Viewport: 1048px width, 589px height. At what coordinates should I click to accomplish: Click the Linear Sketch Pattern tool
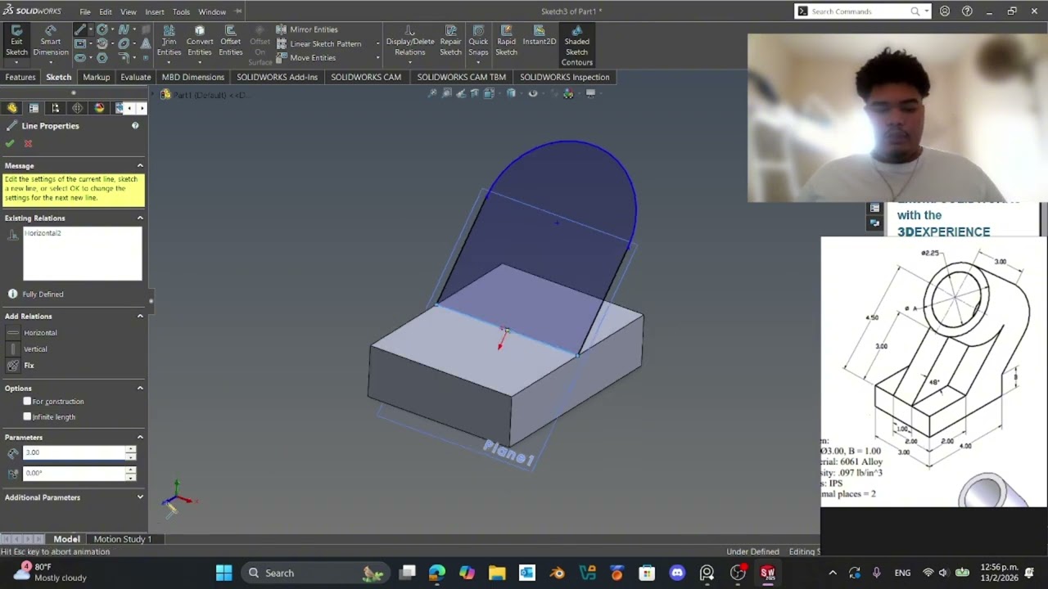318,43
